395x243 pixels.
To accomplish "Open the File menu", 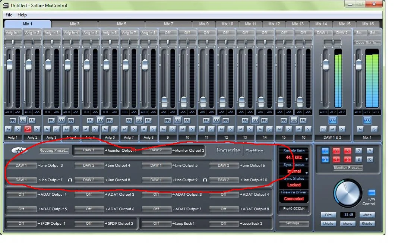I will coord(9,15).
